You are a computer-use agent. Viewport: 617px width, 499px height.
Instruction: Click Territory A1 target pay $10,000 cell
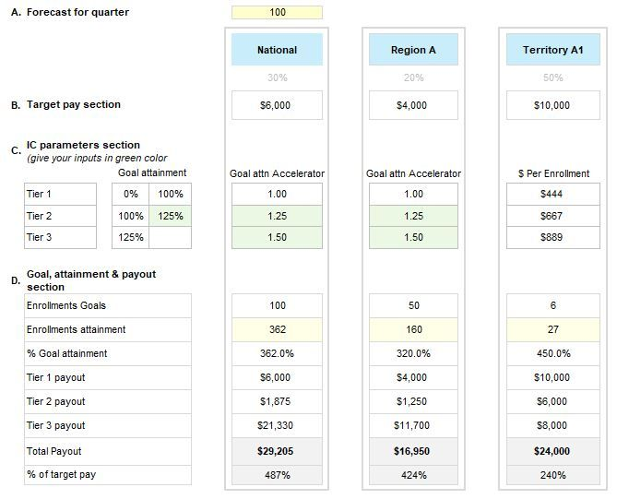[x=552, y=105]
